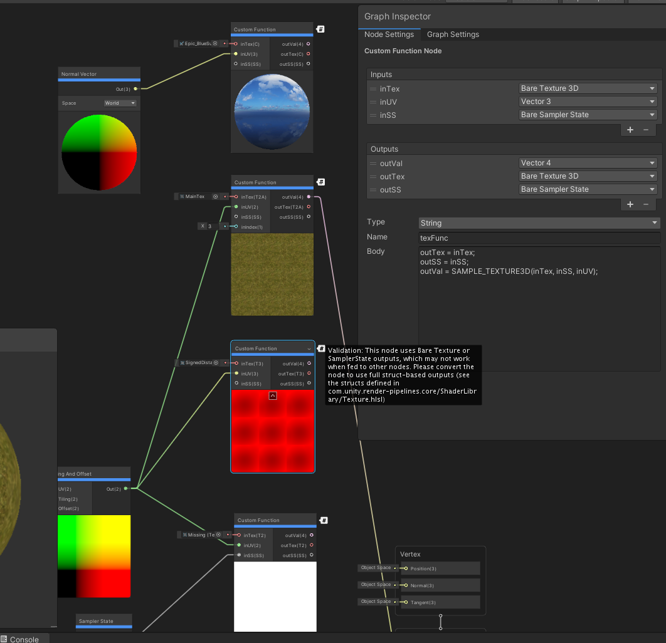Grab the reorder handle of the outTex output row

pyautogui.click(x=373, y=177)
